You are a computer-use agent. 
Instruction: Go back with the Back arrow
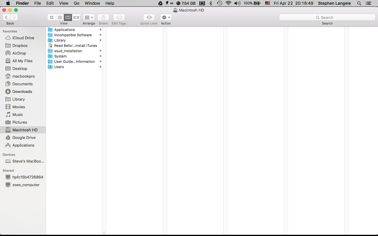(x=6, y=17)
